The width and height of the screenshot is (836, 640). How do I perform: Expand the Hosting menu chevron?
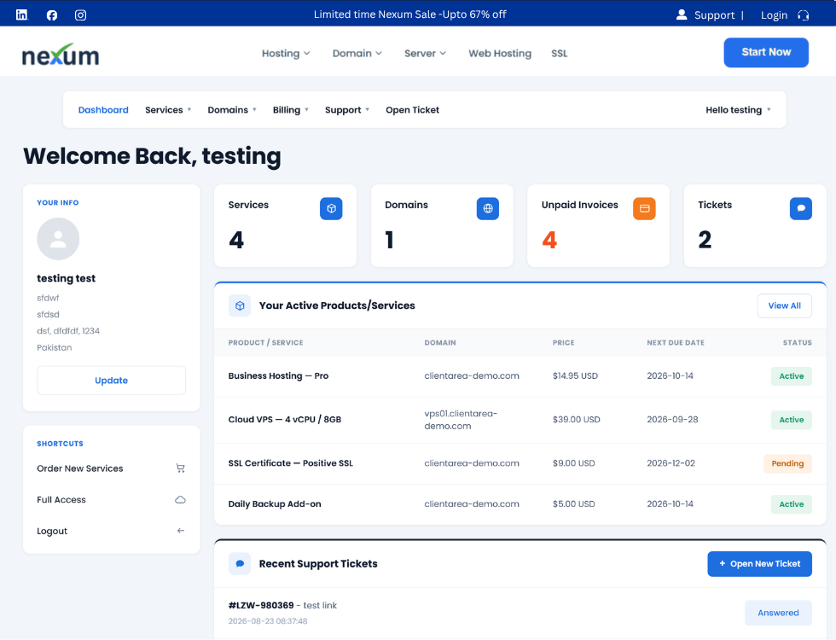click(307, 53)
